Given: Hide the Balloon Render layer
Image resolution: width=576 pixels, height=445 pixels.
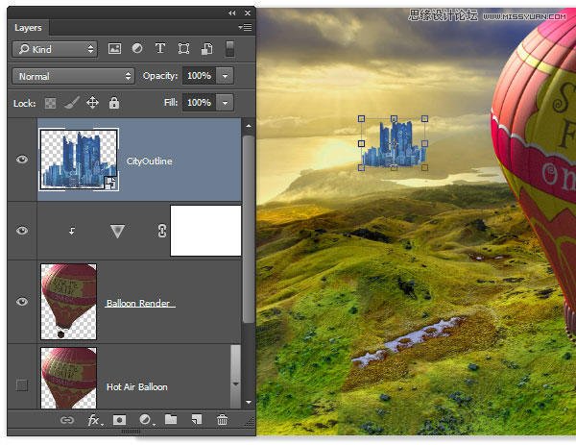Looking at the screenshot, I should point(22,302).
